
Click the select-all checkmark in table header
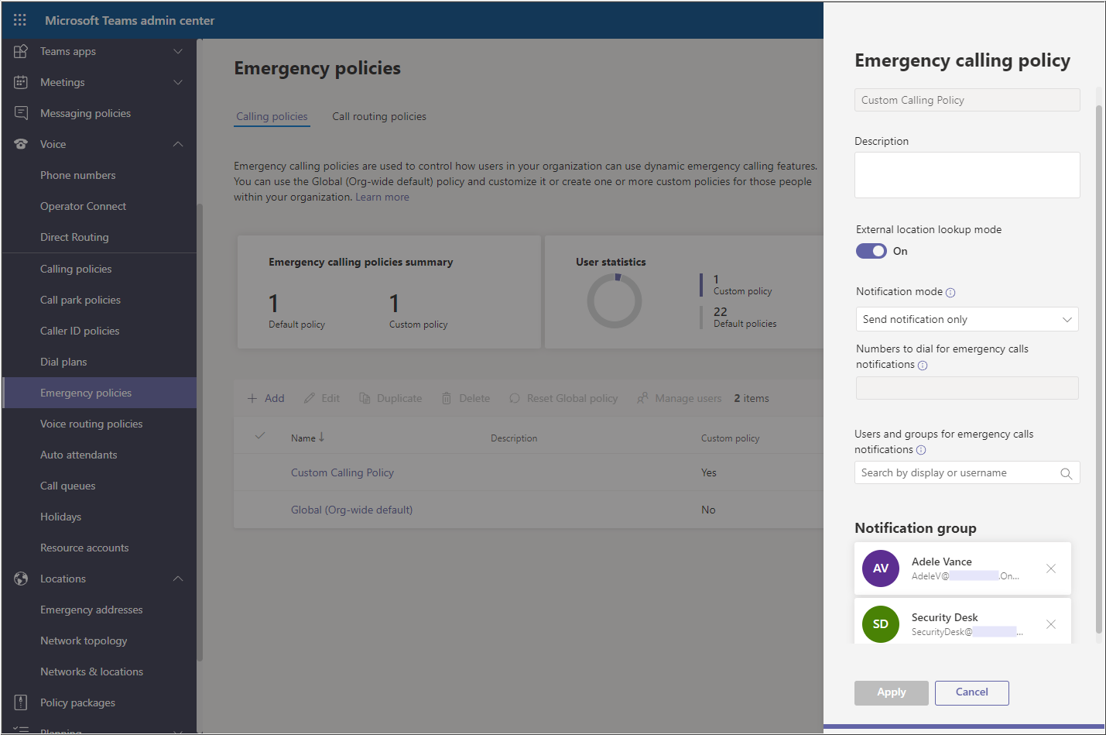[x=260, y=436]
